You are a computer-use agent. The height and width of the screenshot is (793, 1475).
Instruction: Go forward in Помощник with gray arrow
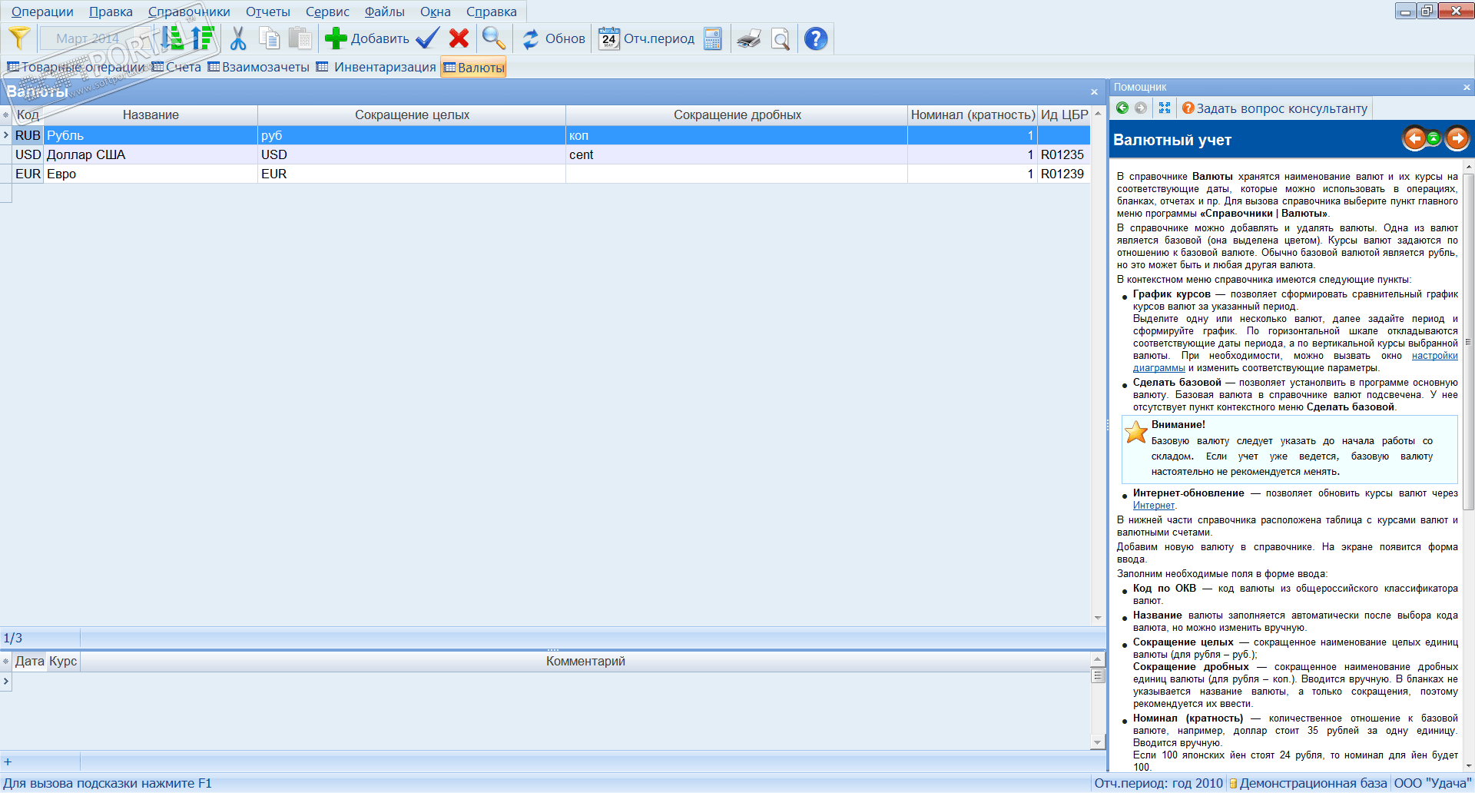pyautogui.click(x=1141, y=108)
